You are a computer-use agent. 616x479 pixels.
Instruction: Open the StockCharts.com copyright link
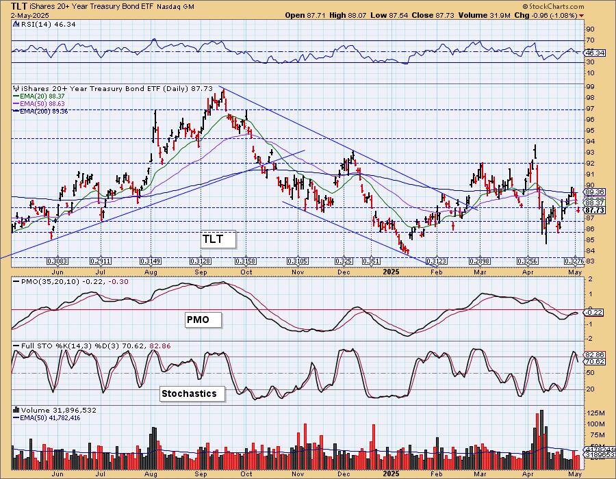(553, 7)
